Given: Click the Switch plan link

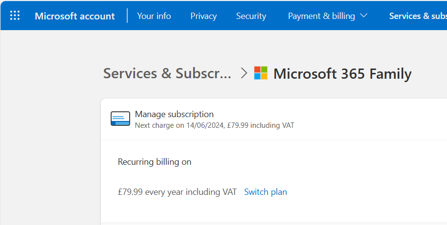Looking at the screenshot, I should [265, 192].
